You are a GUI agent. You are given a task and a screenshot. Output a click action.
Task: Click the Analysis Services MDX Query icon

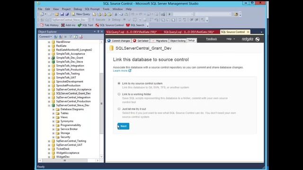click(x=99, y=14)
